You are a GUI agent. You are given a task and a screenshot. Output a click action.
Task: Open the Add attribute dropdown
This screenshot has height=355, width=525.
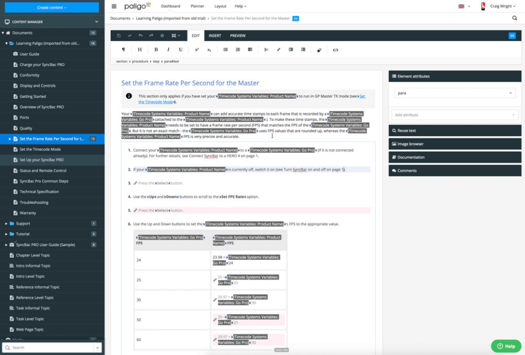(455, 115)
